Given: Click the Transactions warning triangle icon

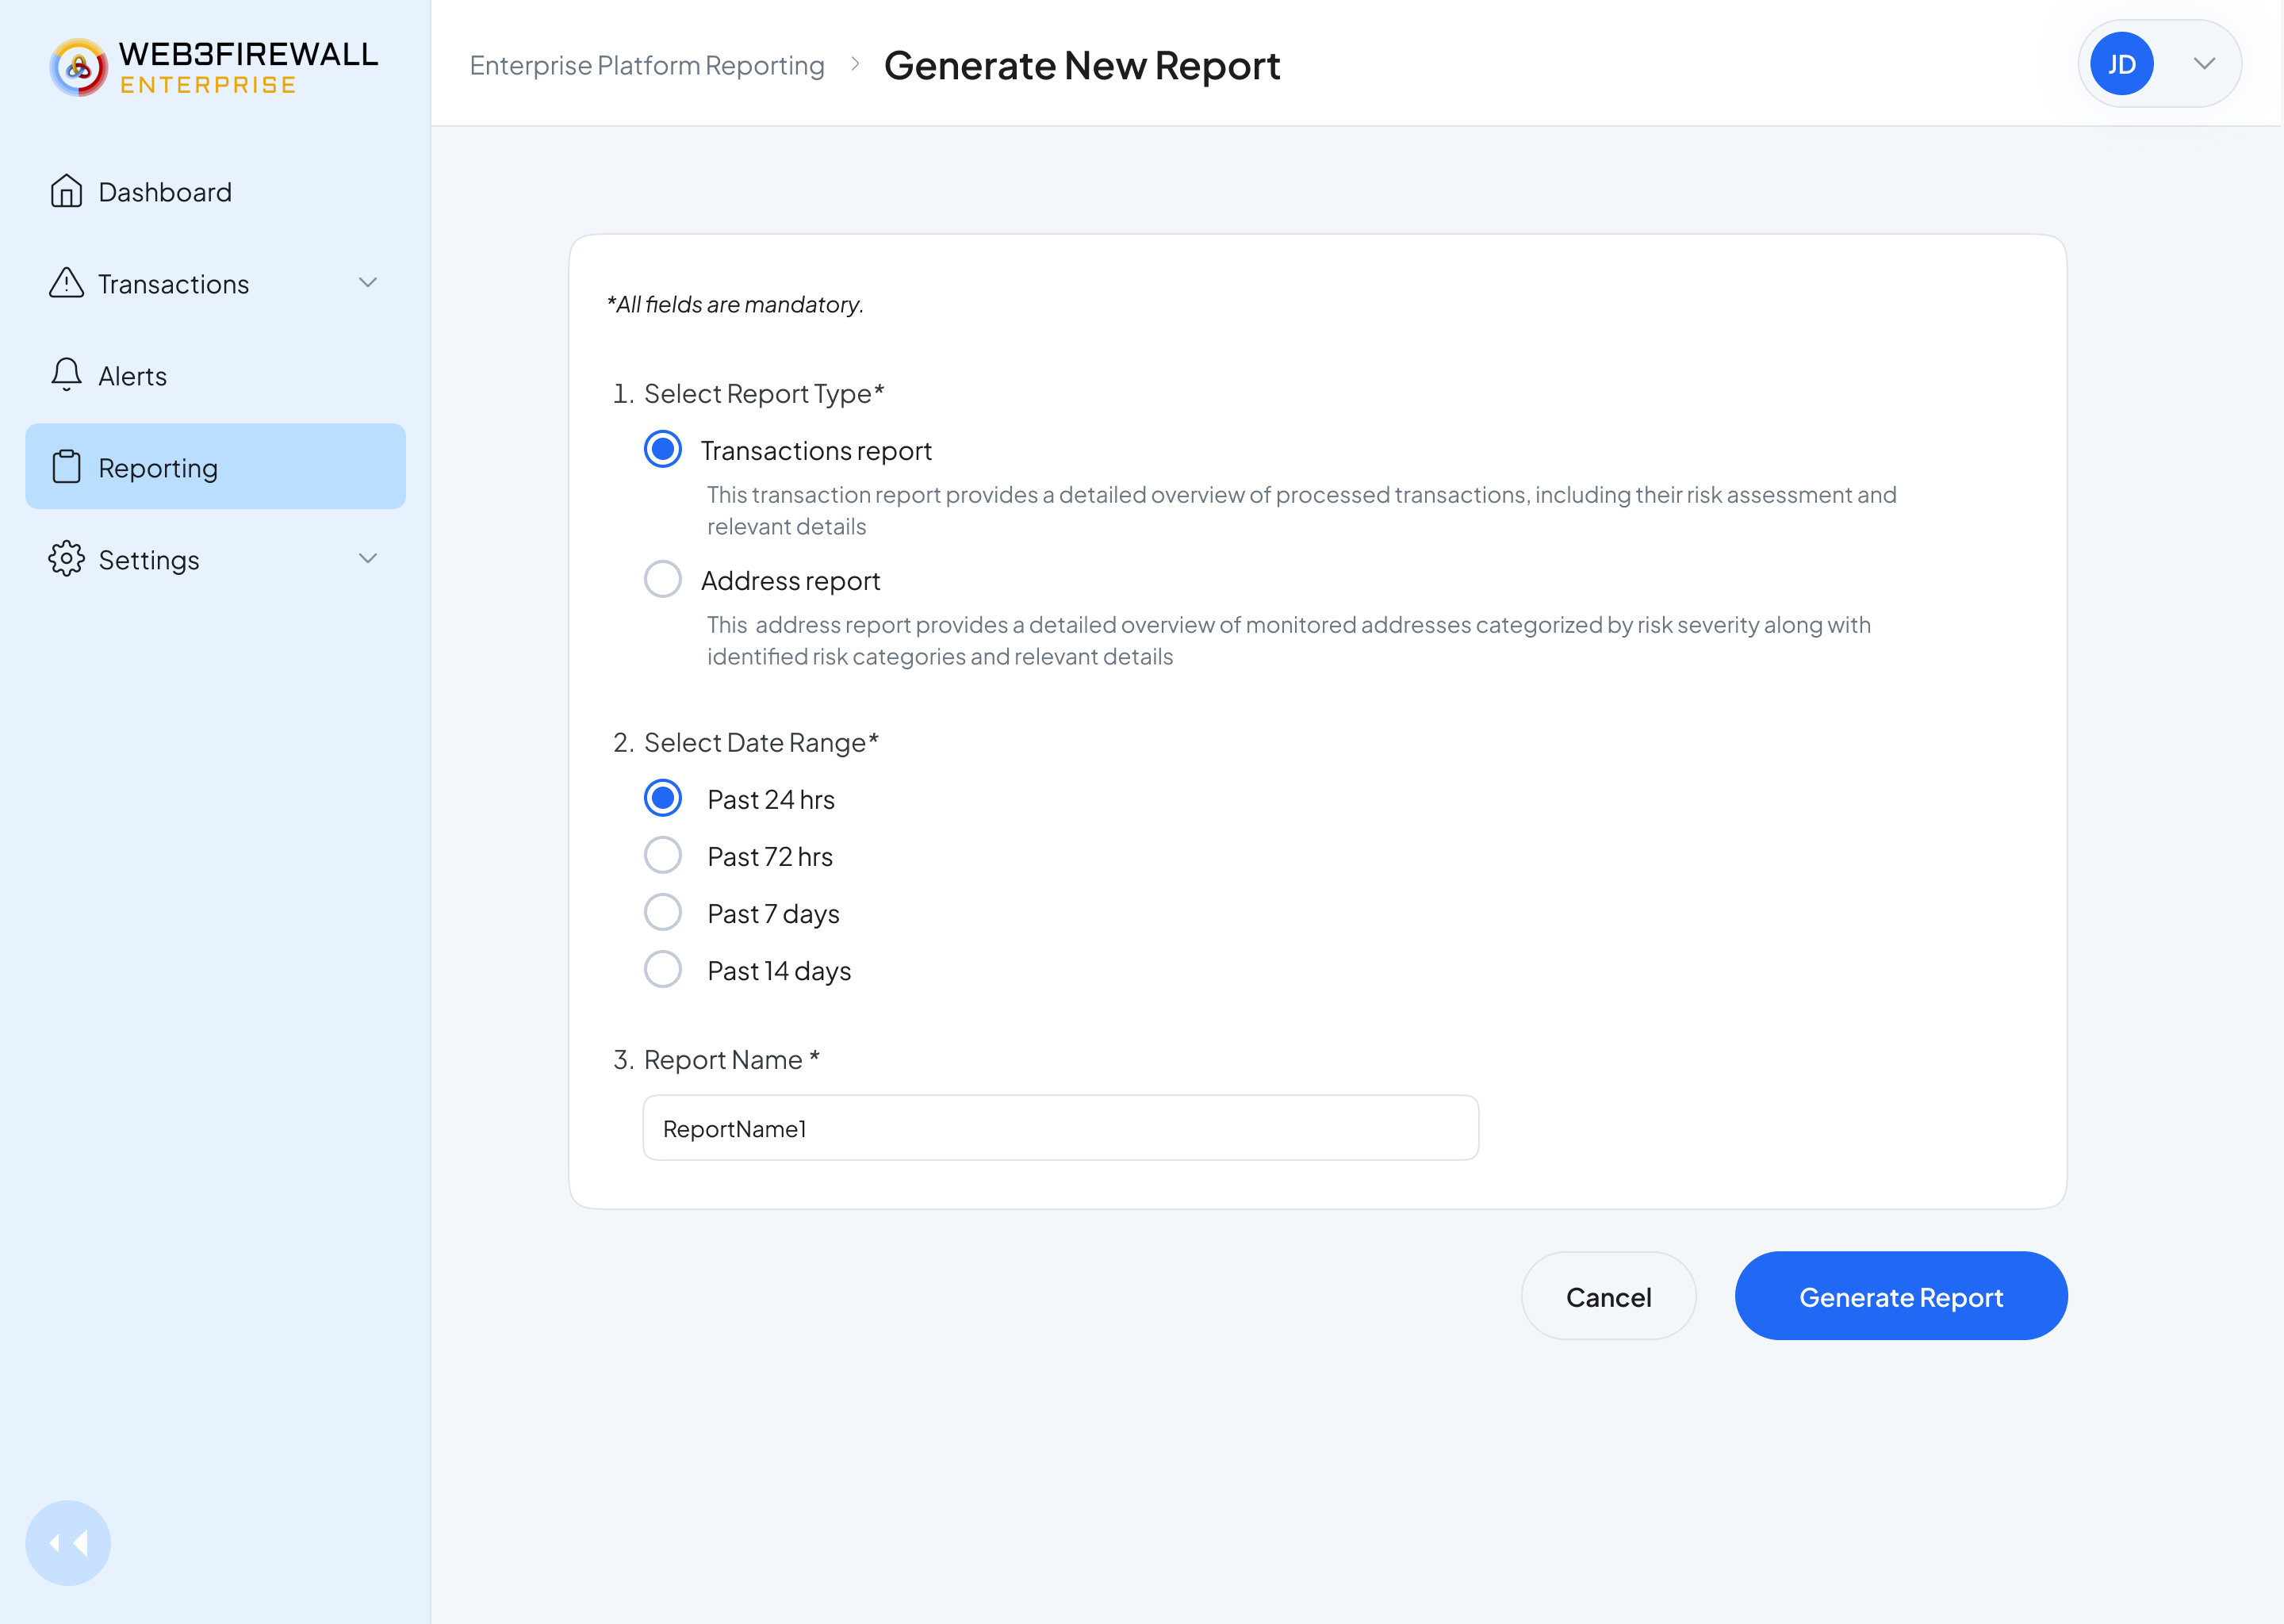Looking at the screenshot, I should (66, 283).
